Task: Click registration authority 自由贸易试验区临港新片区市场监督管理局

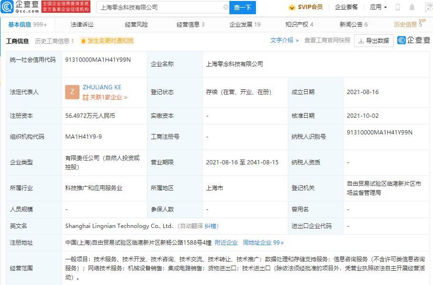Action: 384,188
